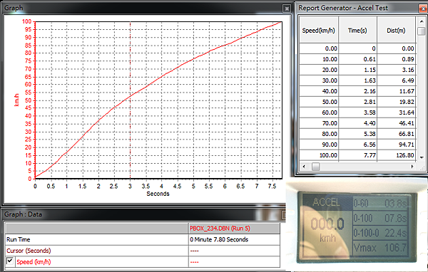The width and height of the screenshot is (428, 272).
Task: Select the 60.00 speed cell
Action: (319, 113)
